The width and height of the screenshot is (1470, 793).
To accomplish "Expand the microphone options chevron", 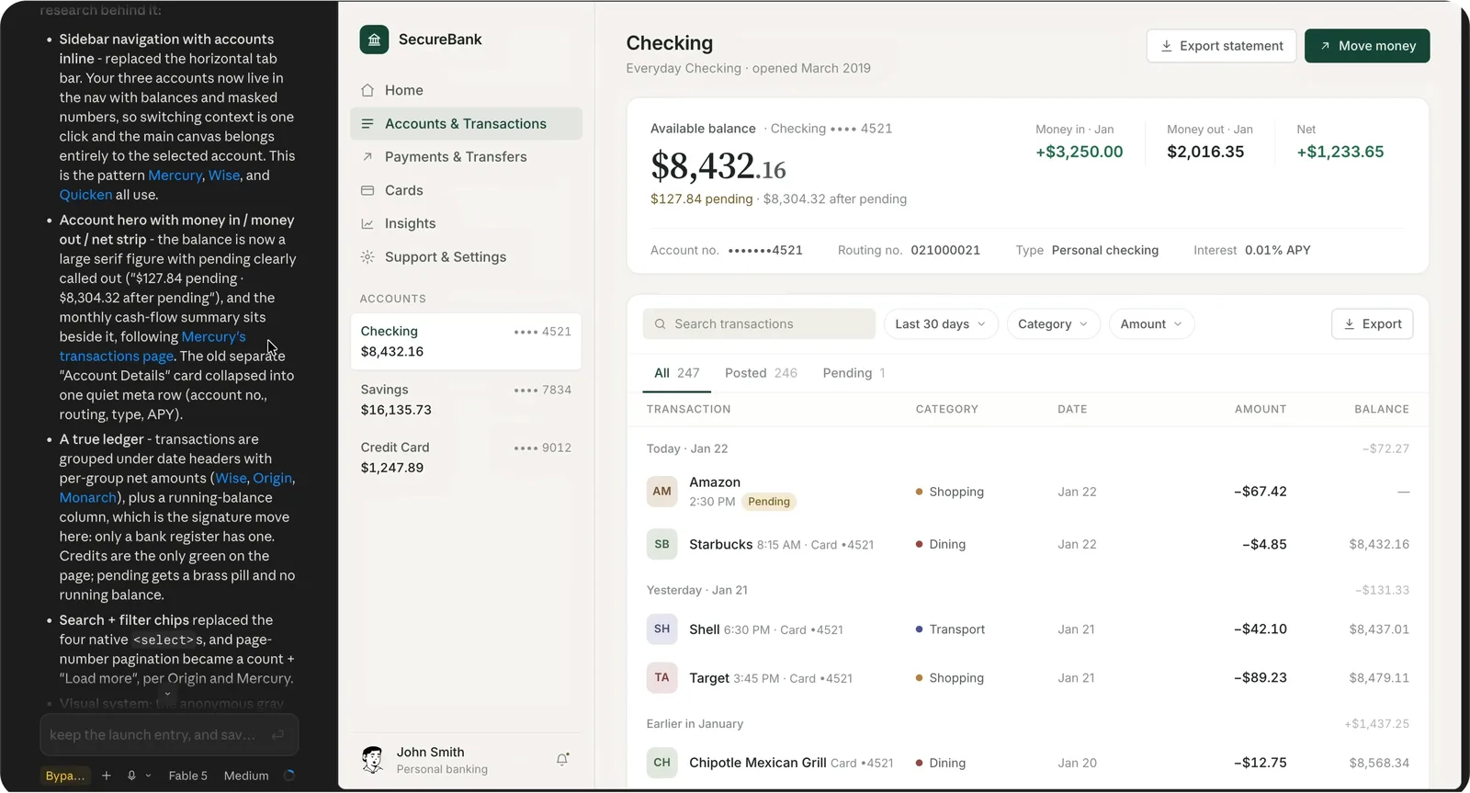I will (x=147, y=776).
